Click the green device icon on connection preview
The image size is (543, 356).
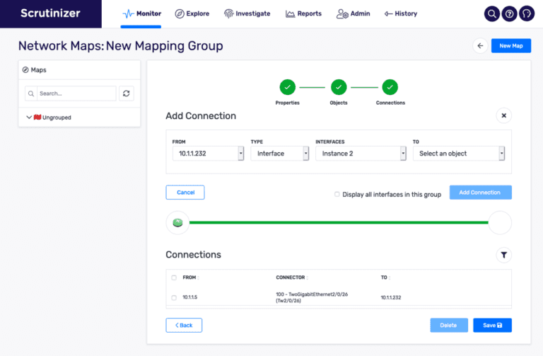tap(177, 222)
